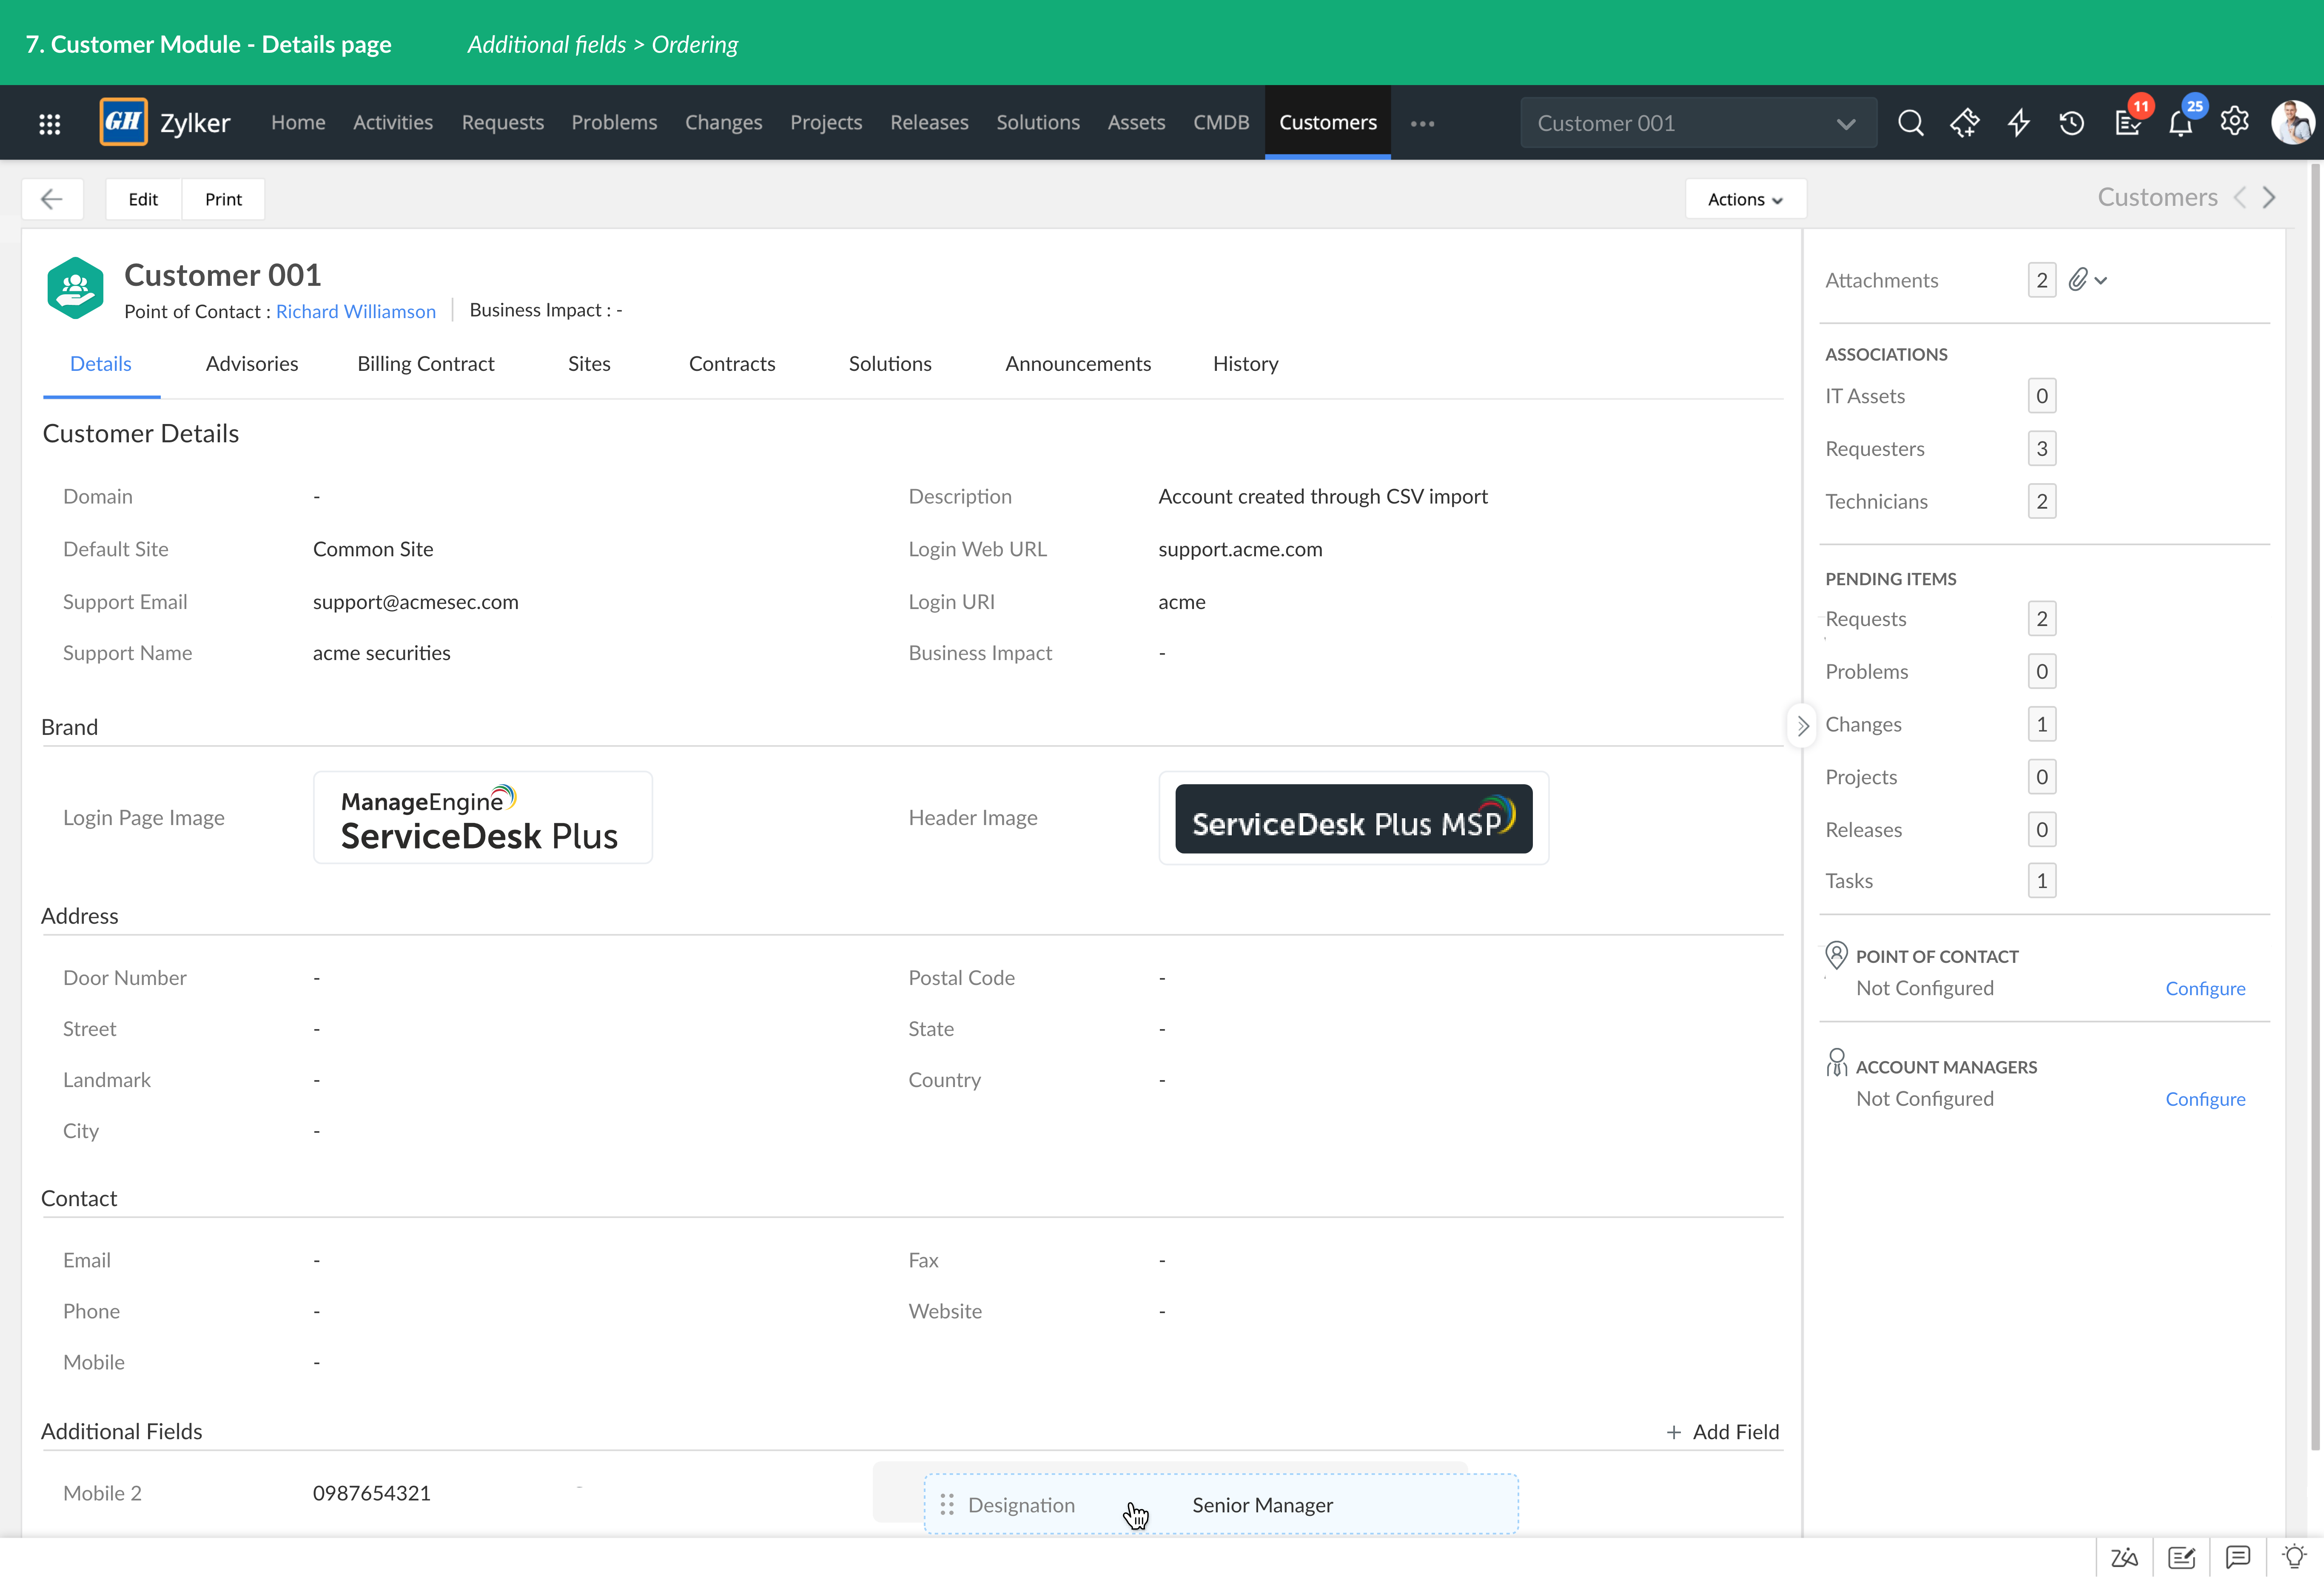Open the chat icon in bottom bar
Image resolution: width=2324 pixels, height=1577 pixels.
pos(2238,1557)
